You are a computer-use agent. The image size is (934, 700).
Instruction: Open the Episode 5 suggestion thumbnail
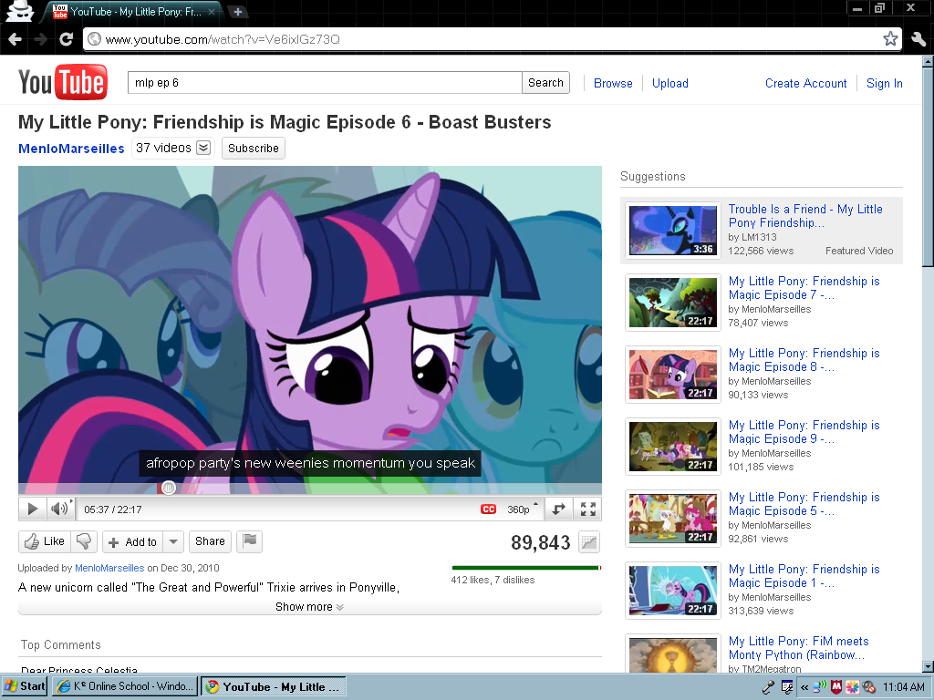click(673, 519)
